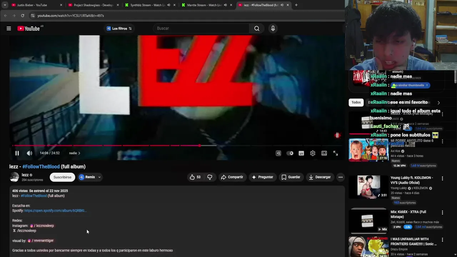
Task: Mute the video volume speaker
Action: coord(29,153)
